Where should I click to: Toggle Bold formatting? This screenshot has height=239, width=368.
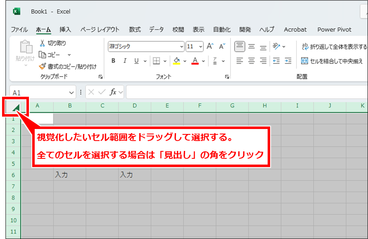pos(113,61)
